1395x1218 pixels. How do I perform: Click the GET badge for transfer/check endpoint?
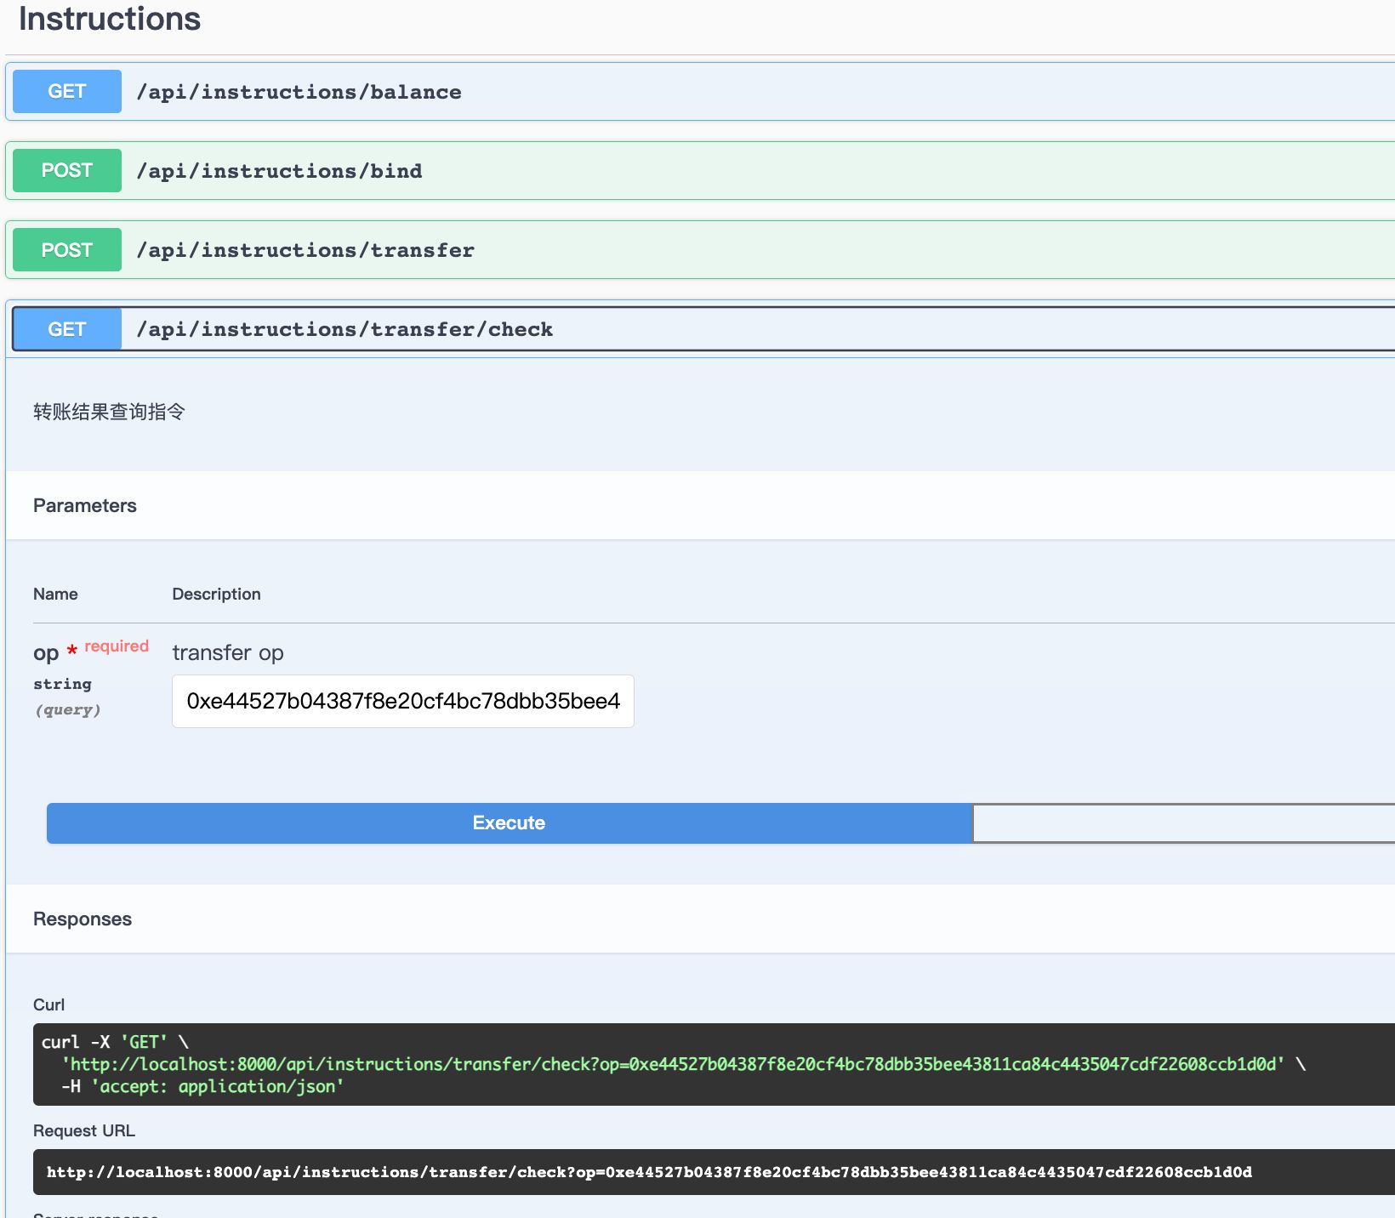pos(67,329)
